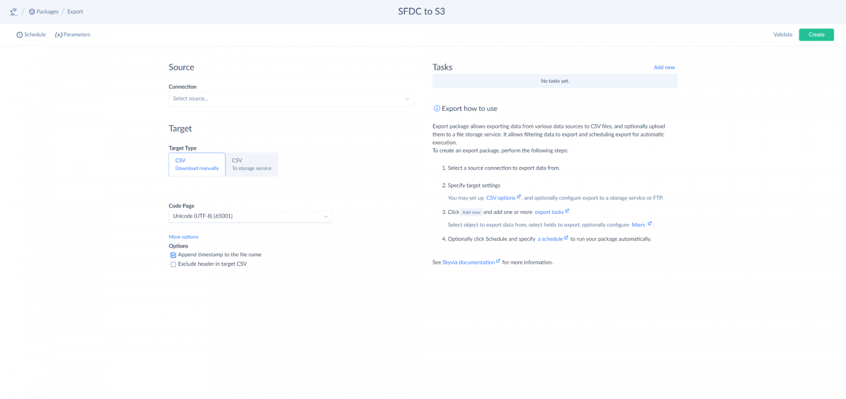Click the Packages cube icon in breadcrumb

[32, 12]
